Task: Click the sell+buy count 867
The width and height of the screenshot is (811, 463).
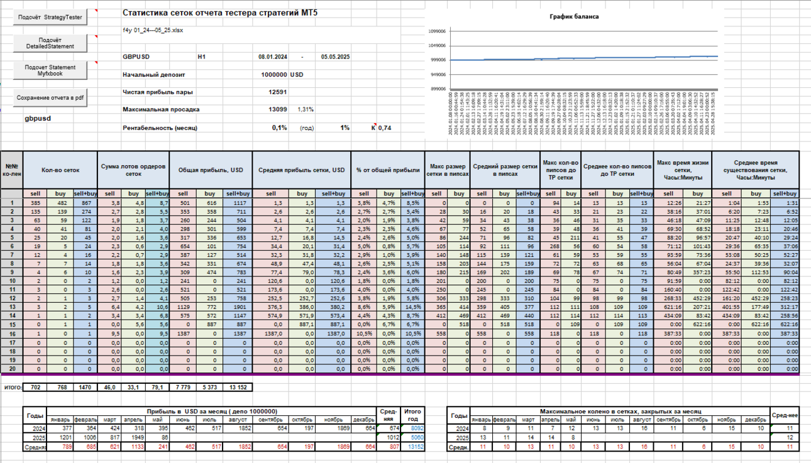Action: [x=84, y=203]
